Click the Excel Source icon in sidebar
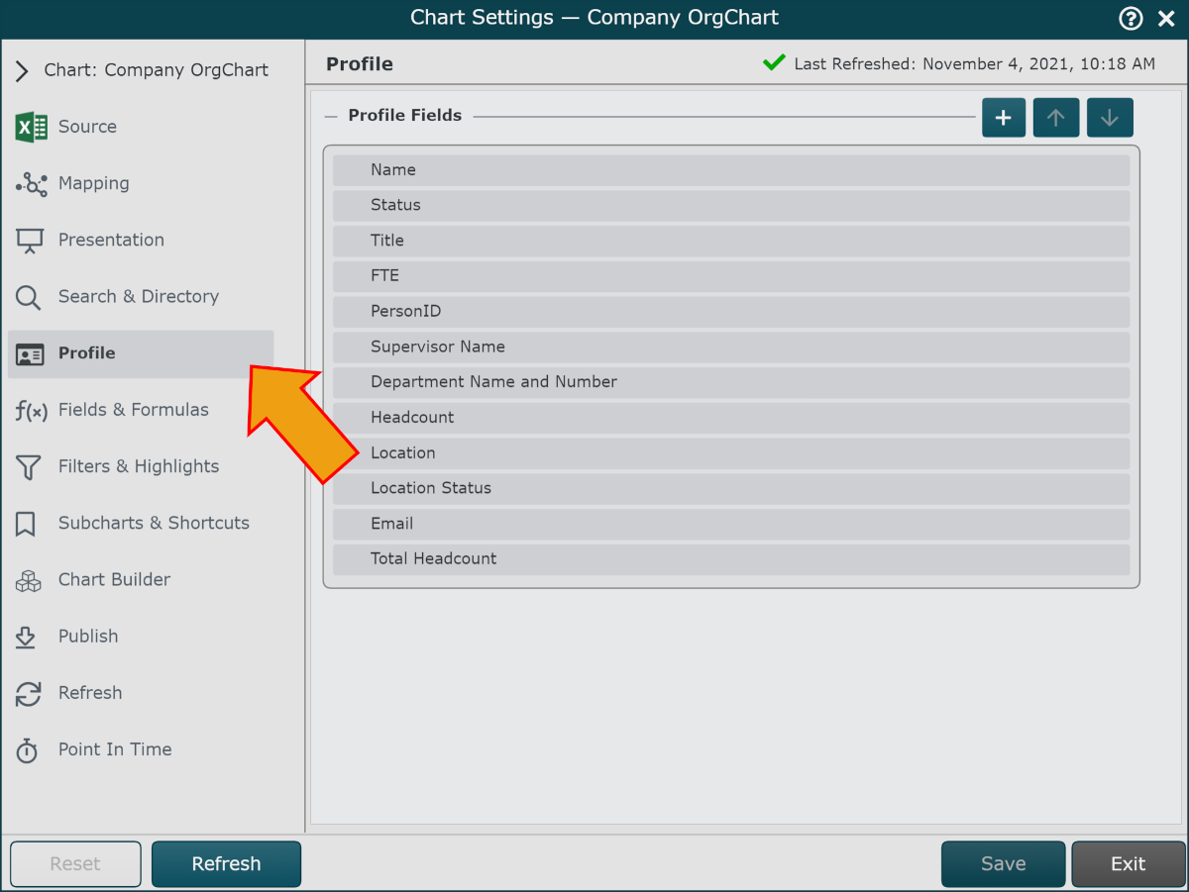The image size is (1189, 892). pyautogui.click(x=31, y=127)
